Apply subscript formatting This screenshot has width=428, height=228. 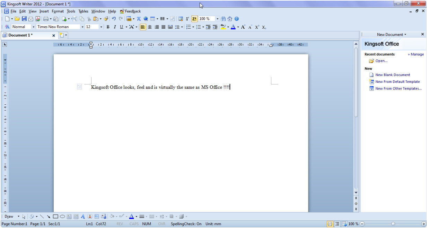(264, 27)
